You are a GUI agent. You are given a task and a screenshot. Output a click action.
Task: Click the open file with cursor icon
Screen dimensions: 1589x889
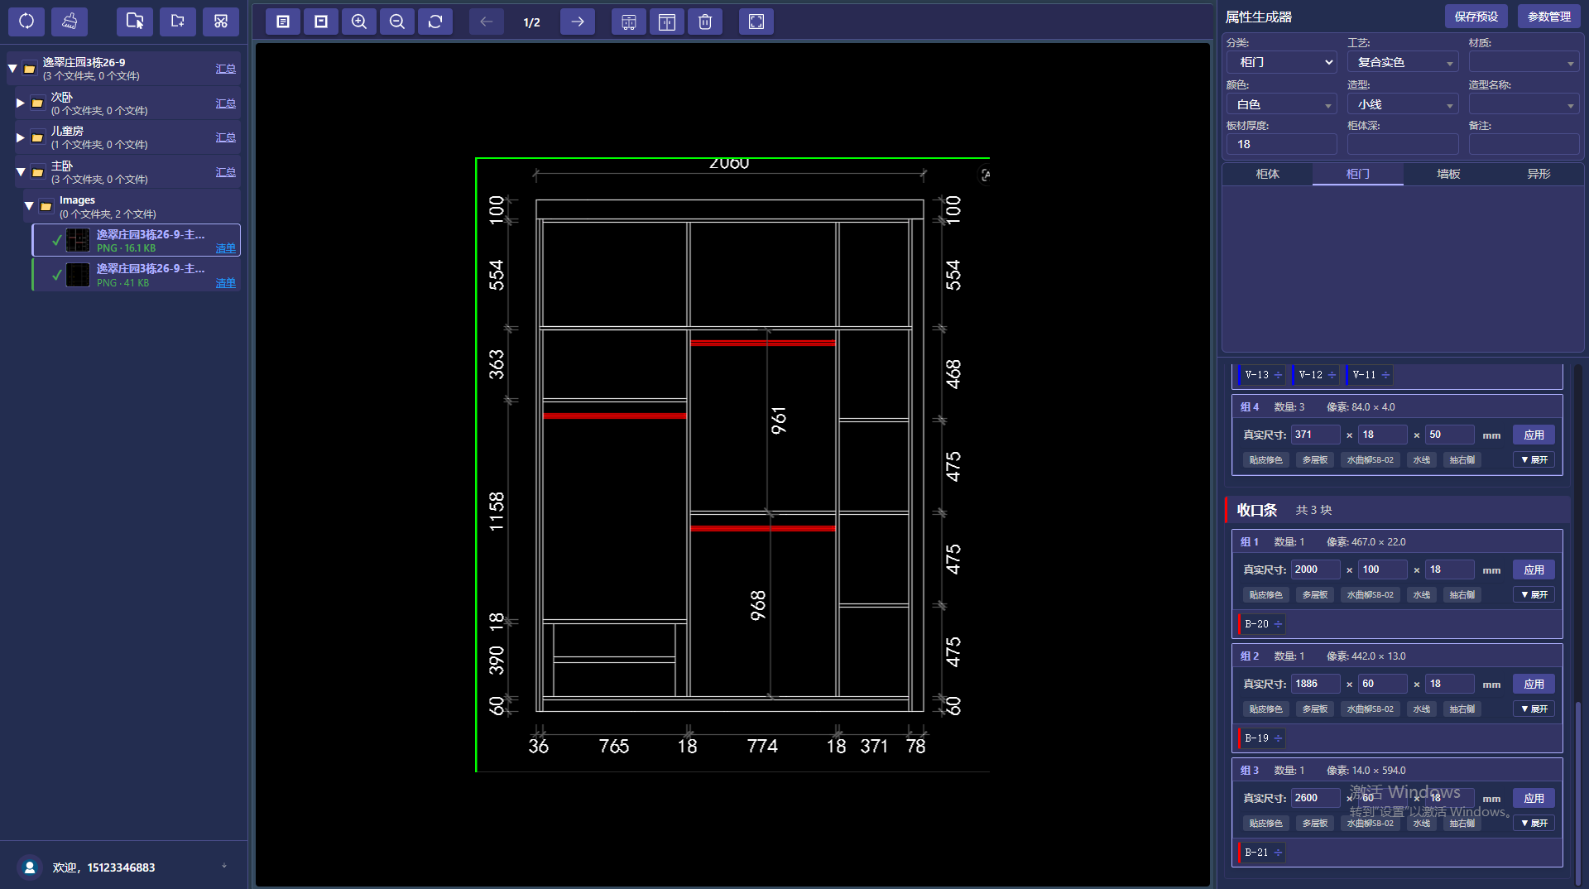click(x=135, y=22)
